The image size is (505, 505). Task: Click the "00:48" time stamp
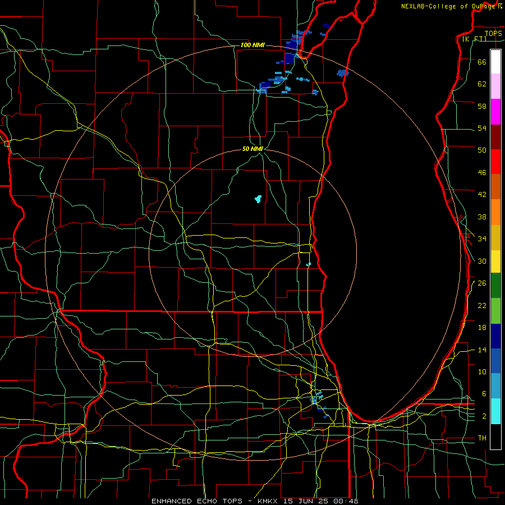(x=345, y=501)
